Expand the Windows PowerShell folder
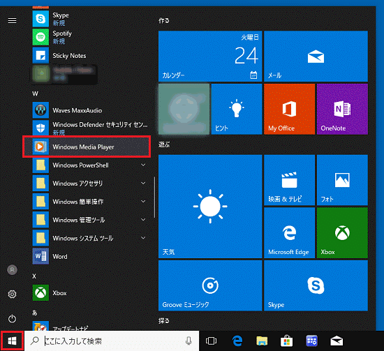384x351 pixels. (x=89, y=165)
